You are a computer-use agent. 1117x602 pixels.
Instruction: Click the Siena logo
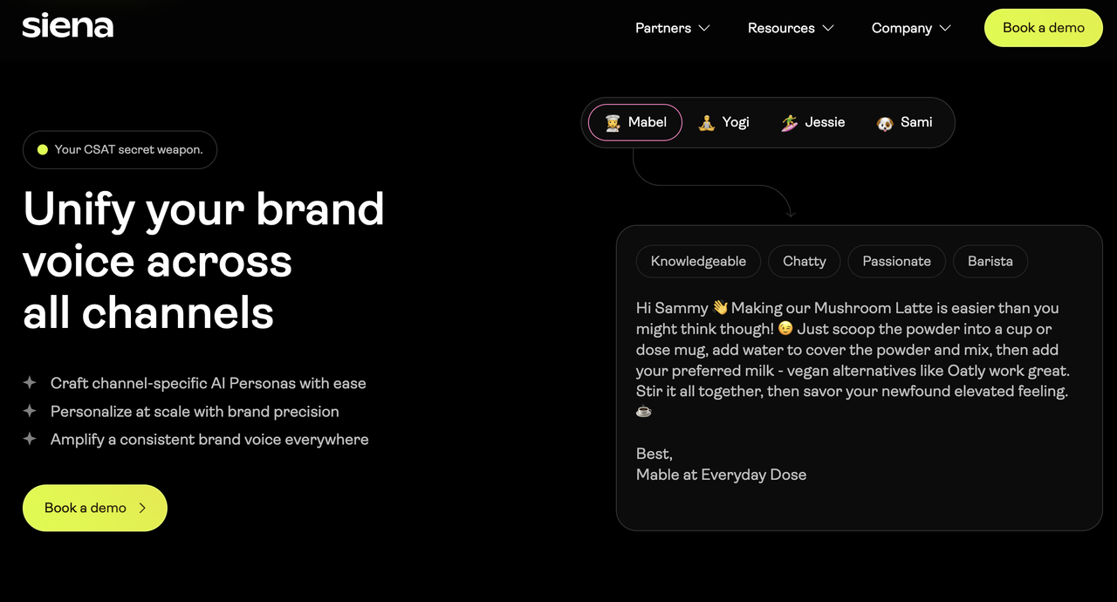(68, 26)
